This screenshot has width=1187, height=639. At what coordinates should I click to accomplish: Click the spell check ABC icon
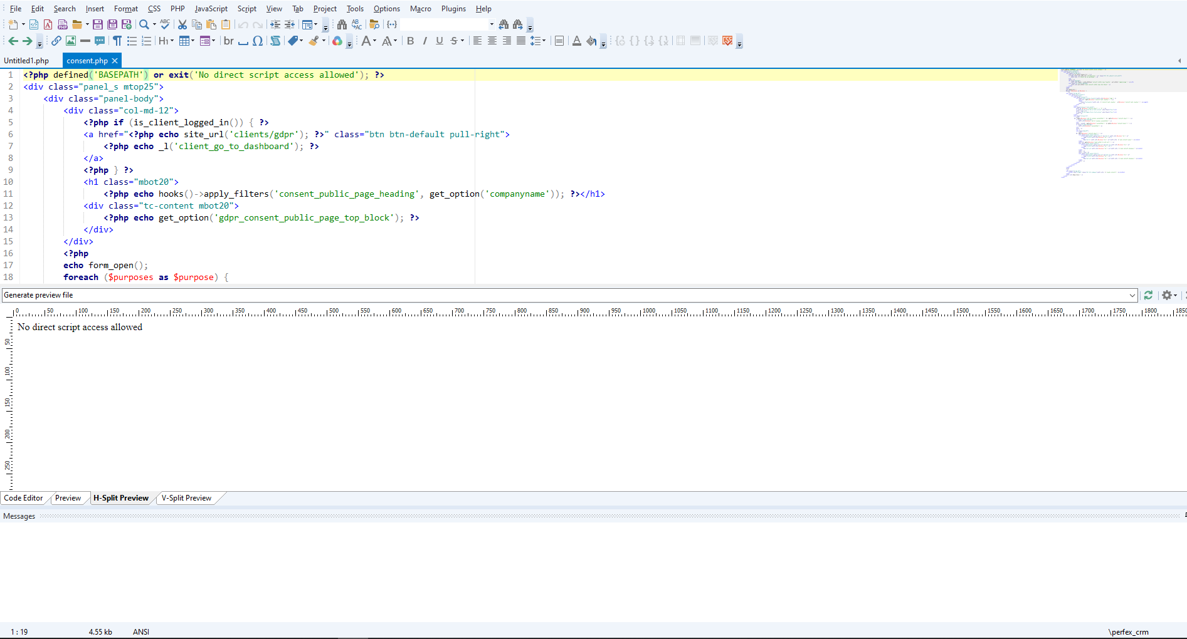pyautogui.click(x=165, y=24)
